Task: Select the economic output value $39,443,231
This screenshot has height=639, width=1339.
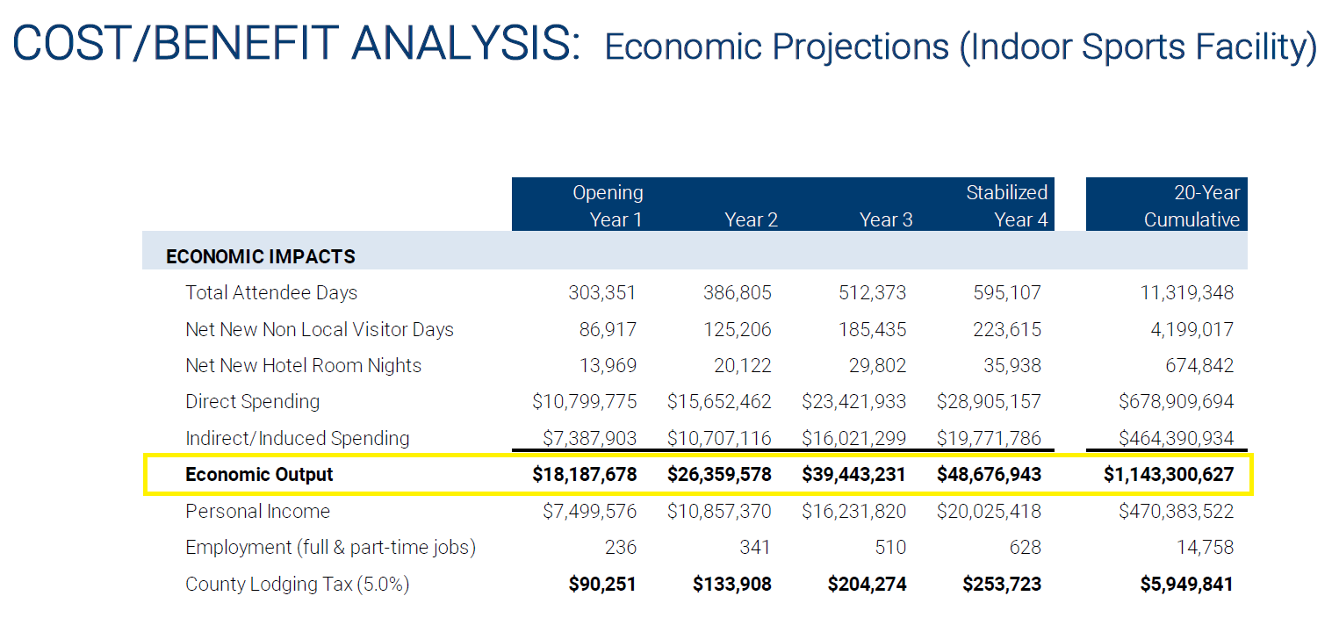Action: click(854, 475)
